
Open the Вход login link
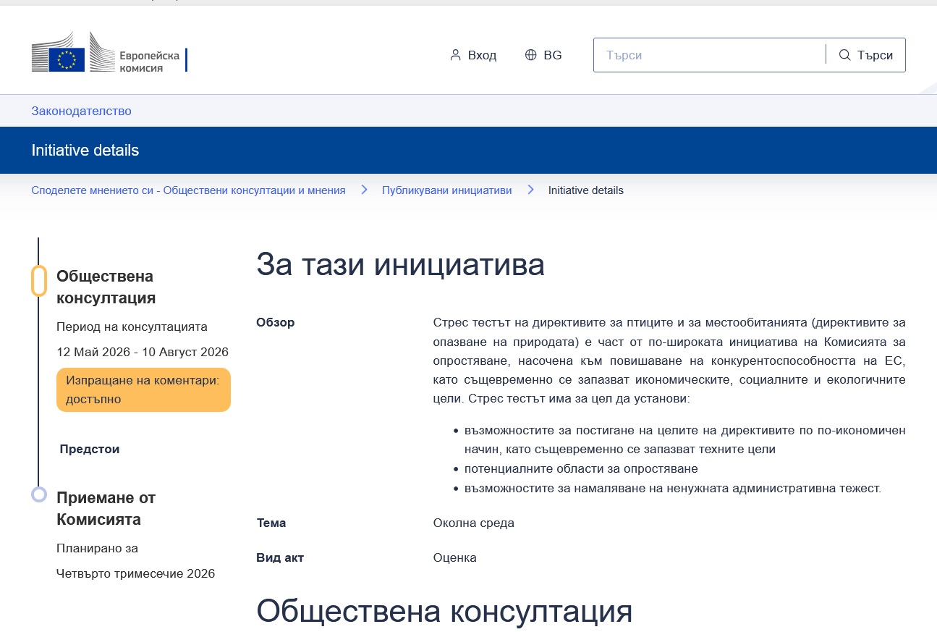coord(473,55)
